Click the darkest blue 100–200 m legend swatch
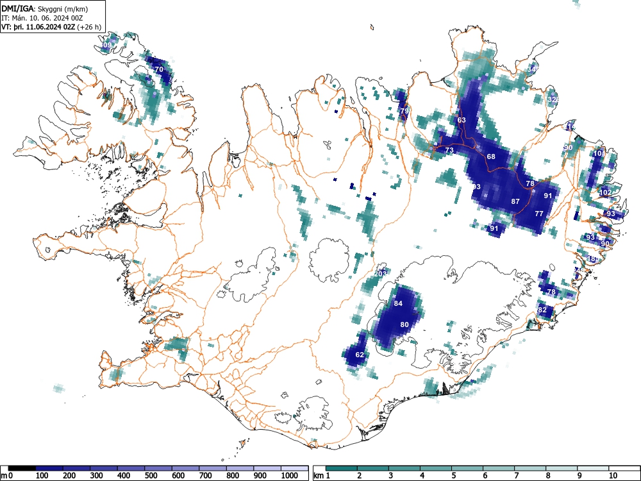This screenshot has width=641, height=481. [x=49, y=468]
